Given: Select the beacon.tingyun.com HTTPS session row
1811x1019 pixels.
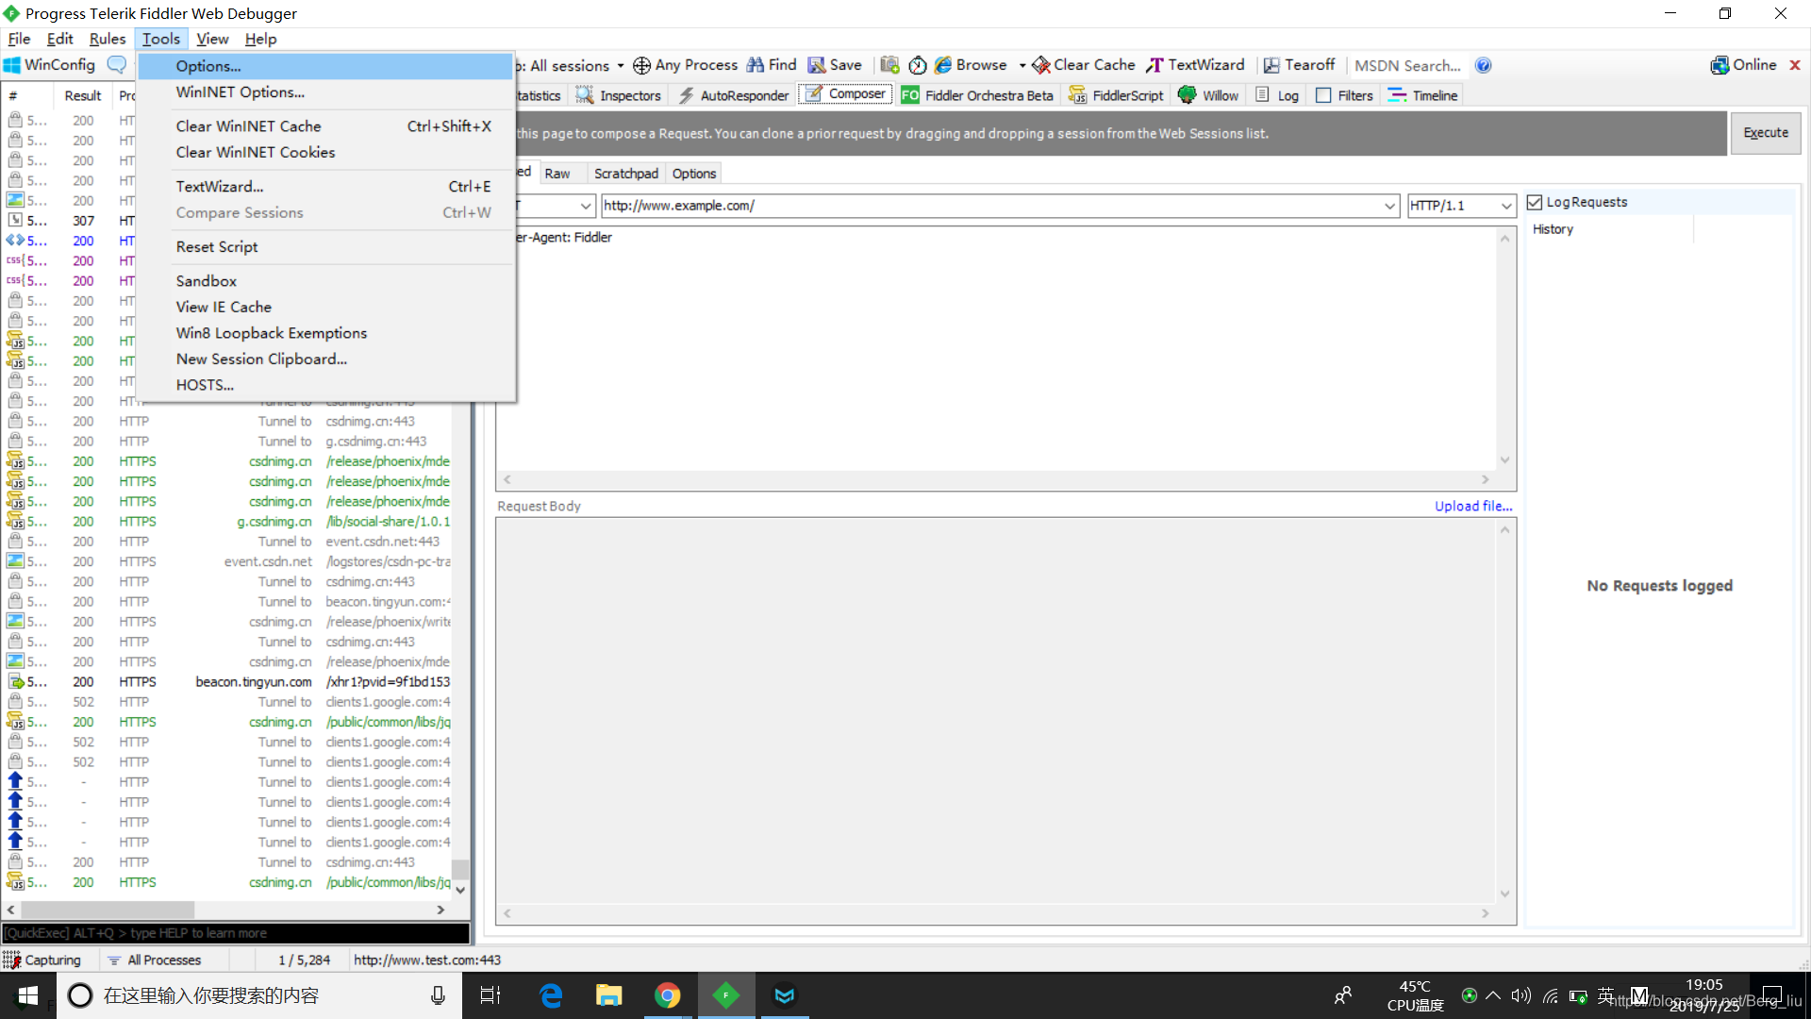Looking at the screenshot, I should pos(228,681).
